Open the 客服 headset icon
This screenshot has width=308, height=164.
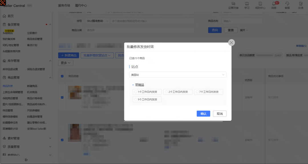(287, 4)
